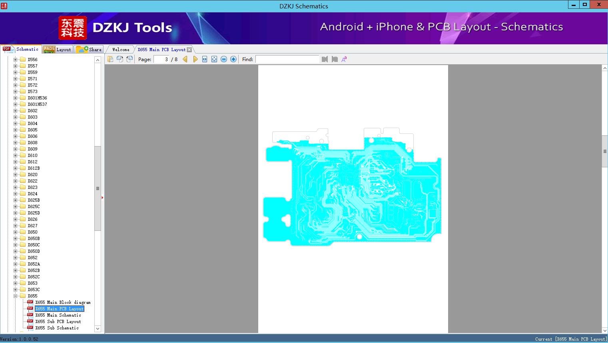Viewport: 608px width, 343px height.
Task: Click the fit-to-page view icon
Action: (214, 59)
